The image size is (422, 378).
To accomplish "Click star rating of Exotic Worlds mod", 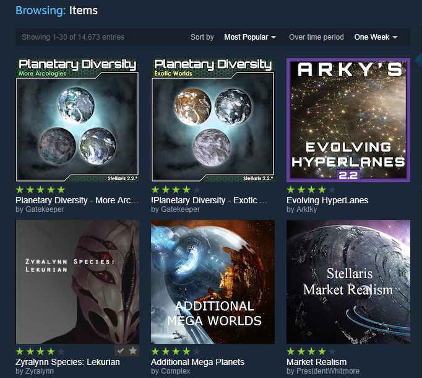I will (x=176, y=190).
